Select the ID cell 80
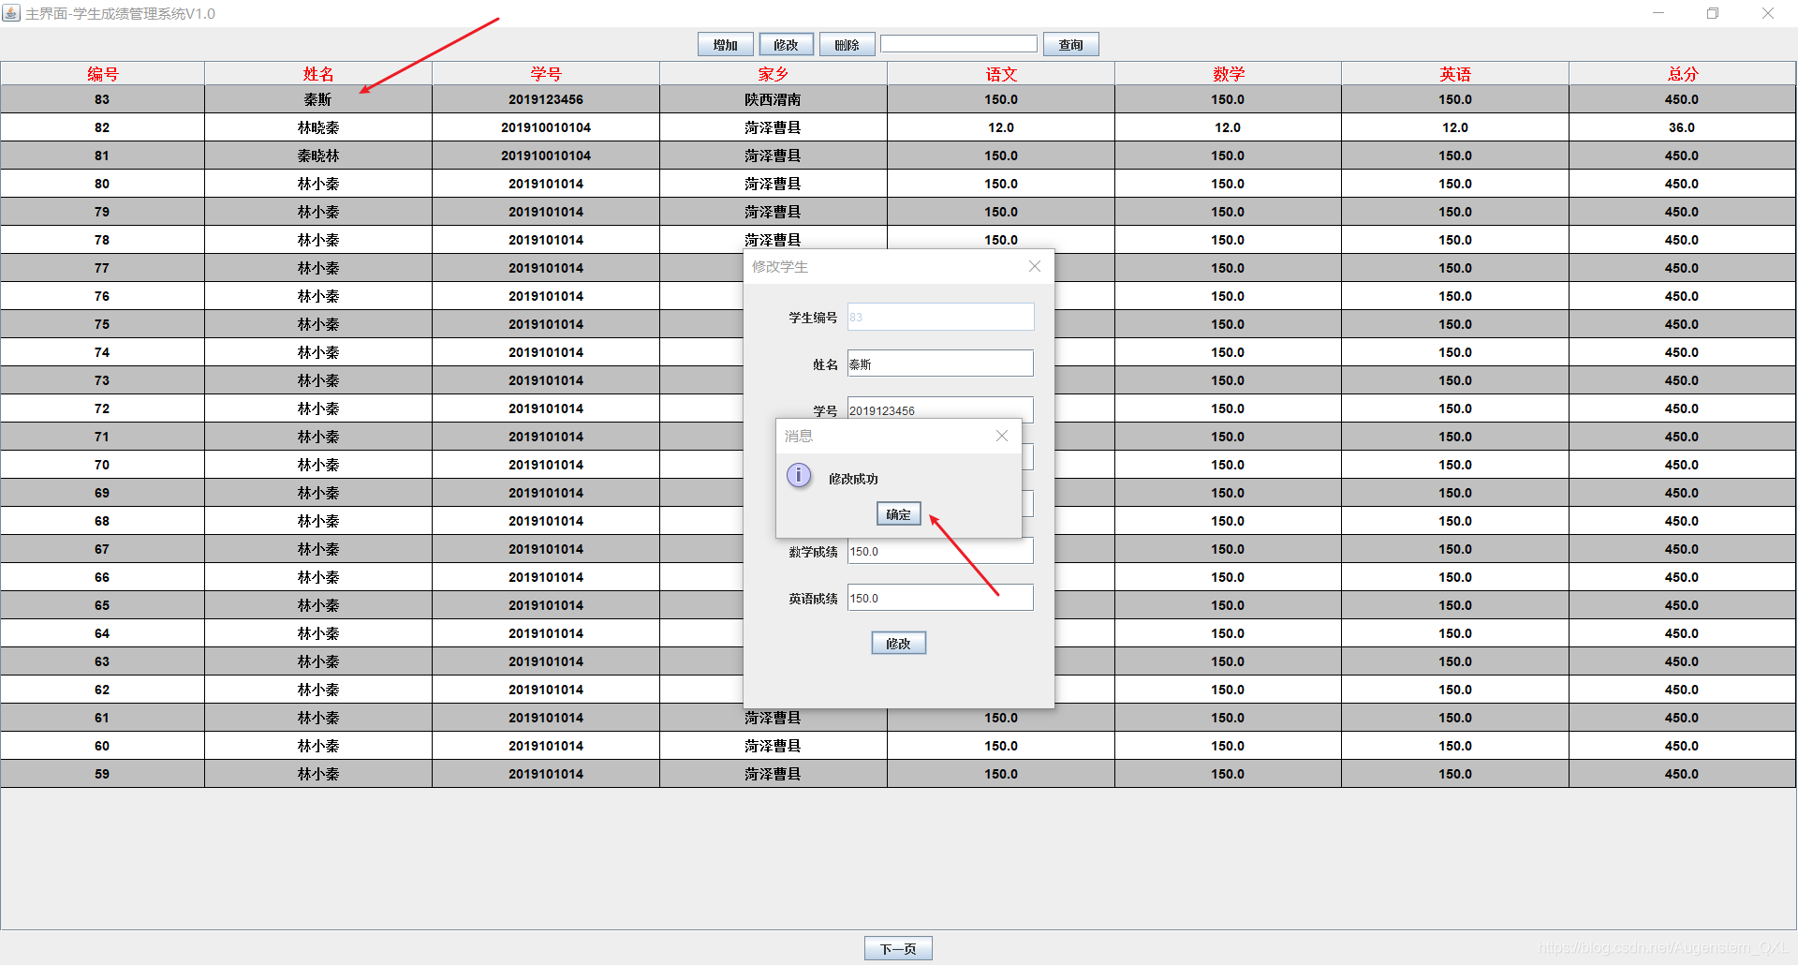This screenshot has height=965, width=1798. click(x=102, y=184)
